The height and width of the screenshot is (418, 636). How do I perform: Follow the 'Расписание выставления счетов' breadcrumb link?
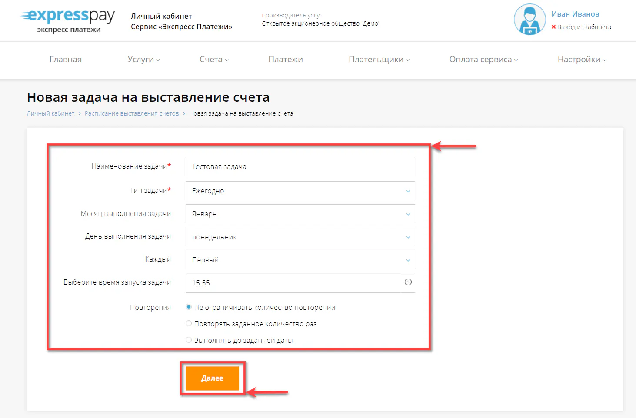131,113
